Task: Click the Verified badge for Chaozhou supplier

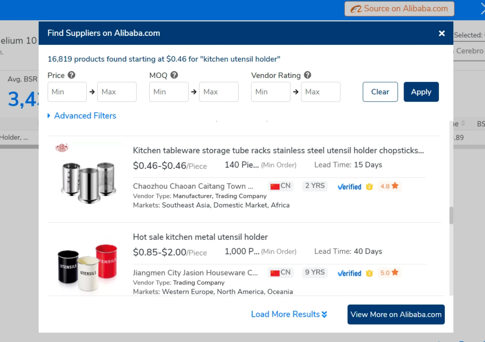Action: pyautogui.click(x=349, y=186)
